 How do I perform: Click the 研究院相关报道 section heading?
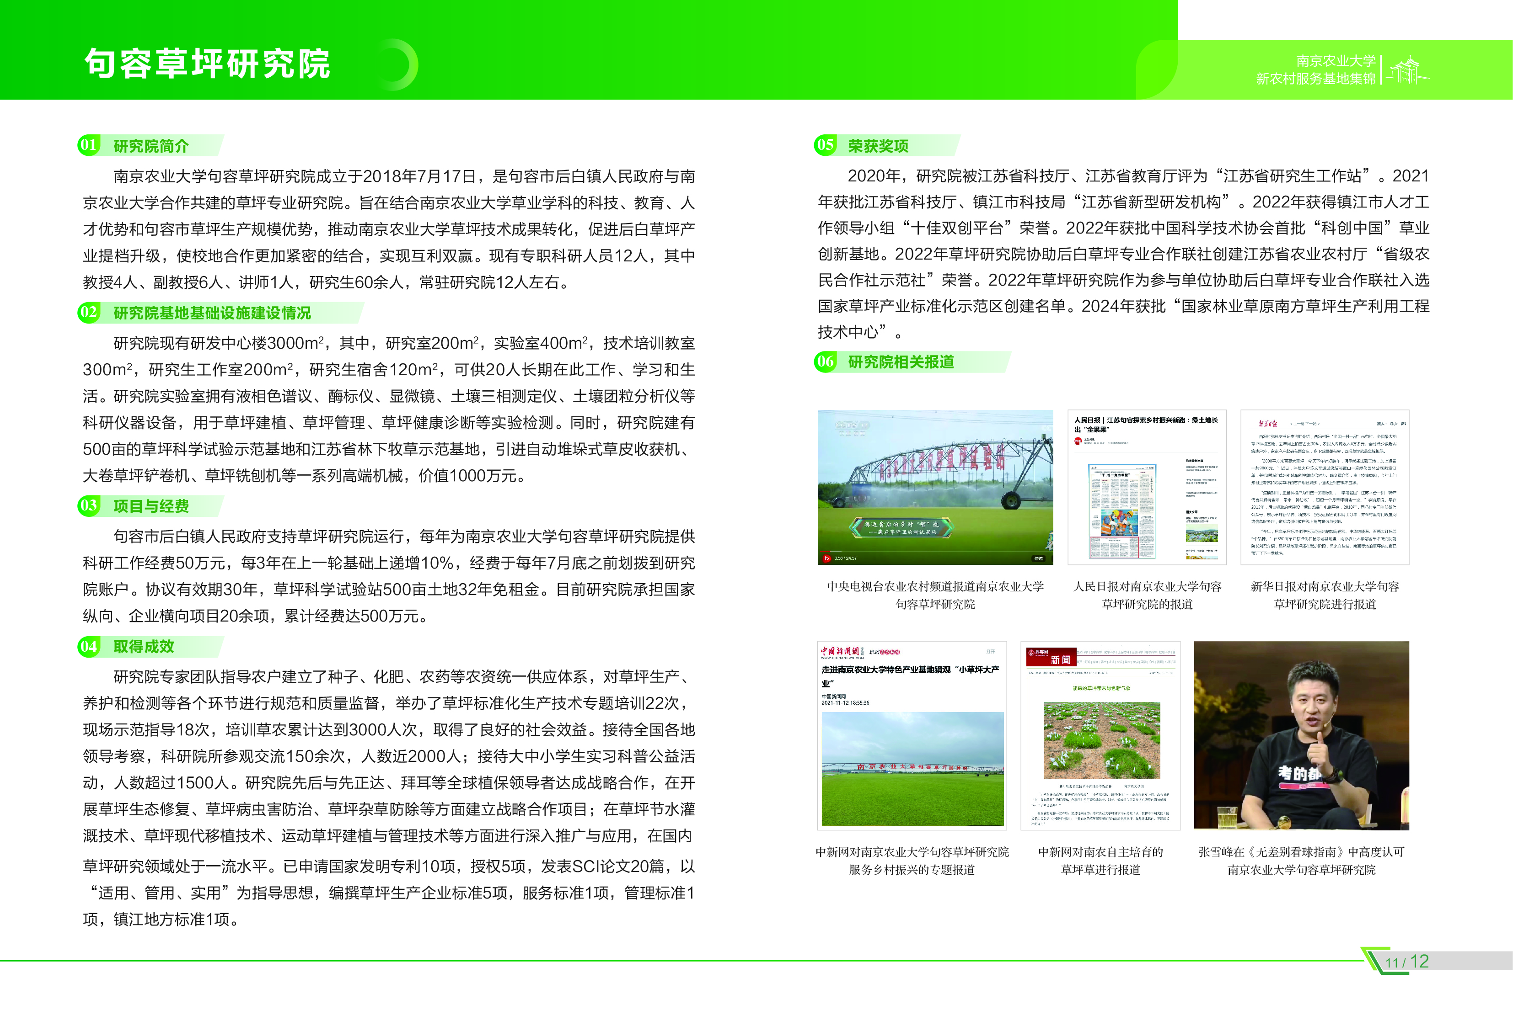click(x=901, y=362)
